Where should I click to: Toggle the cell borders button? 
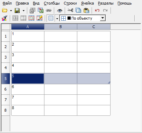(x=51, y=18)
